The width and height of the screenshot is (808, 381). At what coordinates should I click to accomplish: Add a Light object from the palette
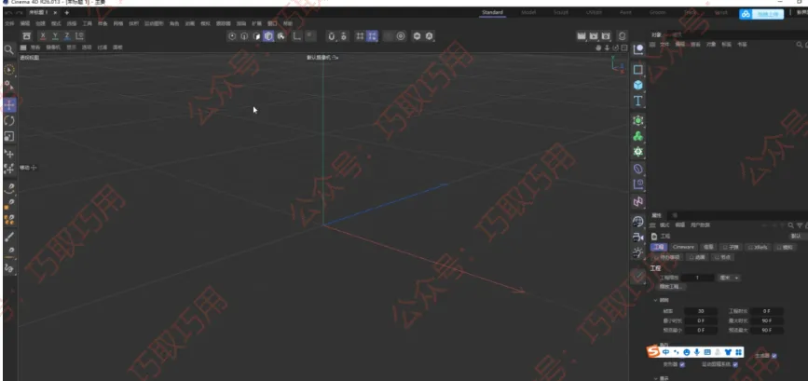pos(638,252)
